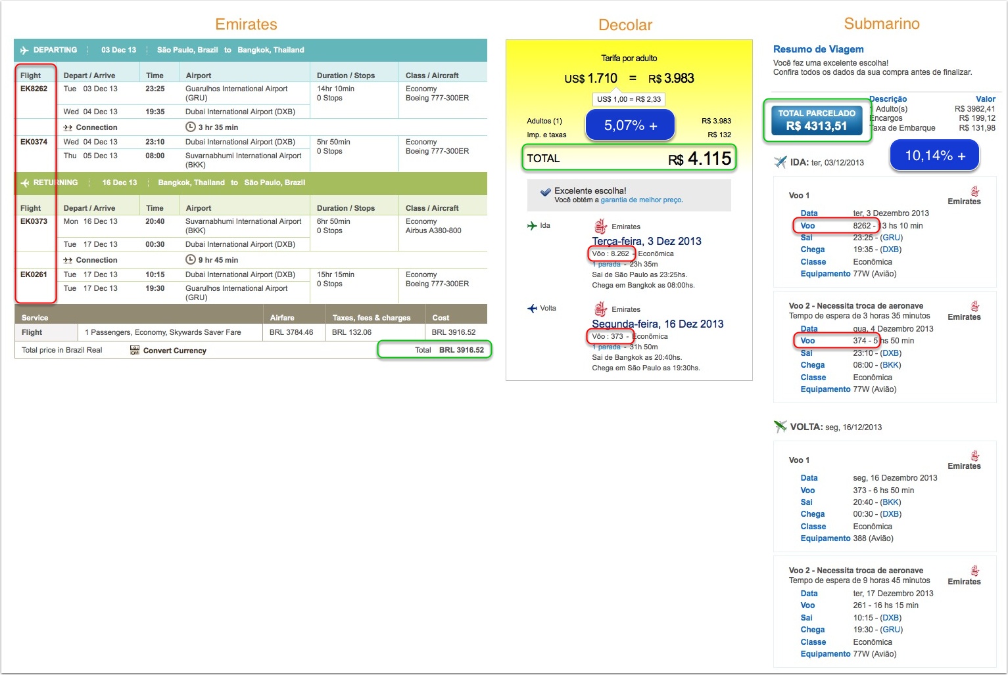The height and width of the screenshot is (675, 1008).
Task: Click the R$ 3.983 converted fare in Tarifa por adulto
Action: tap(671, 79)
